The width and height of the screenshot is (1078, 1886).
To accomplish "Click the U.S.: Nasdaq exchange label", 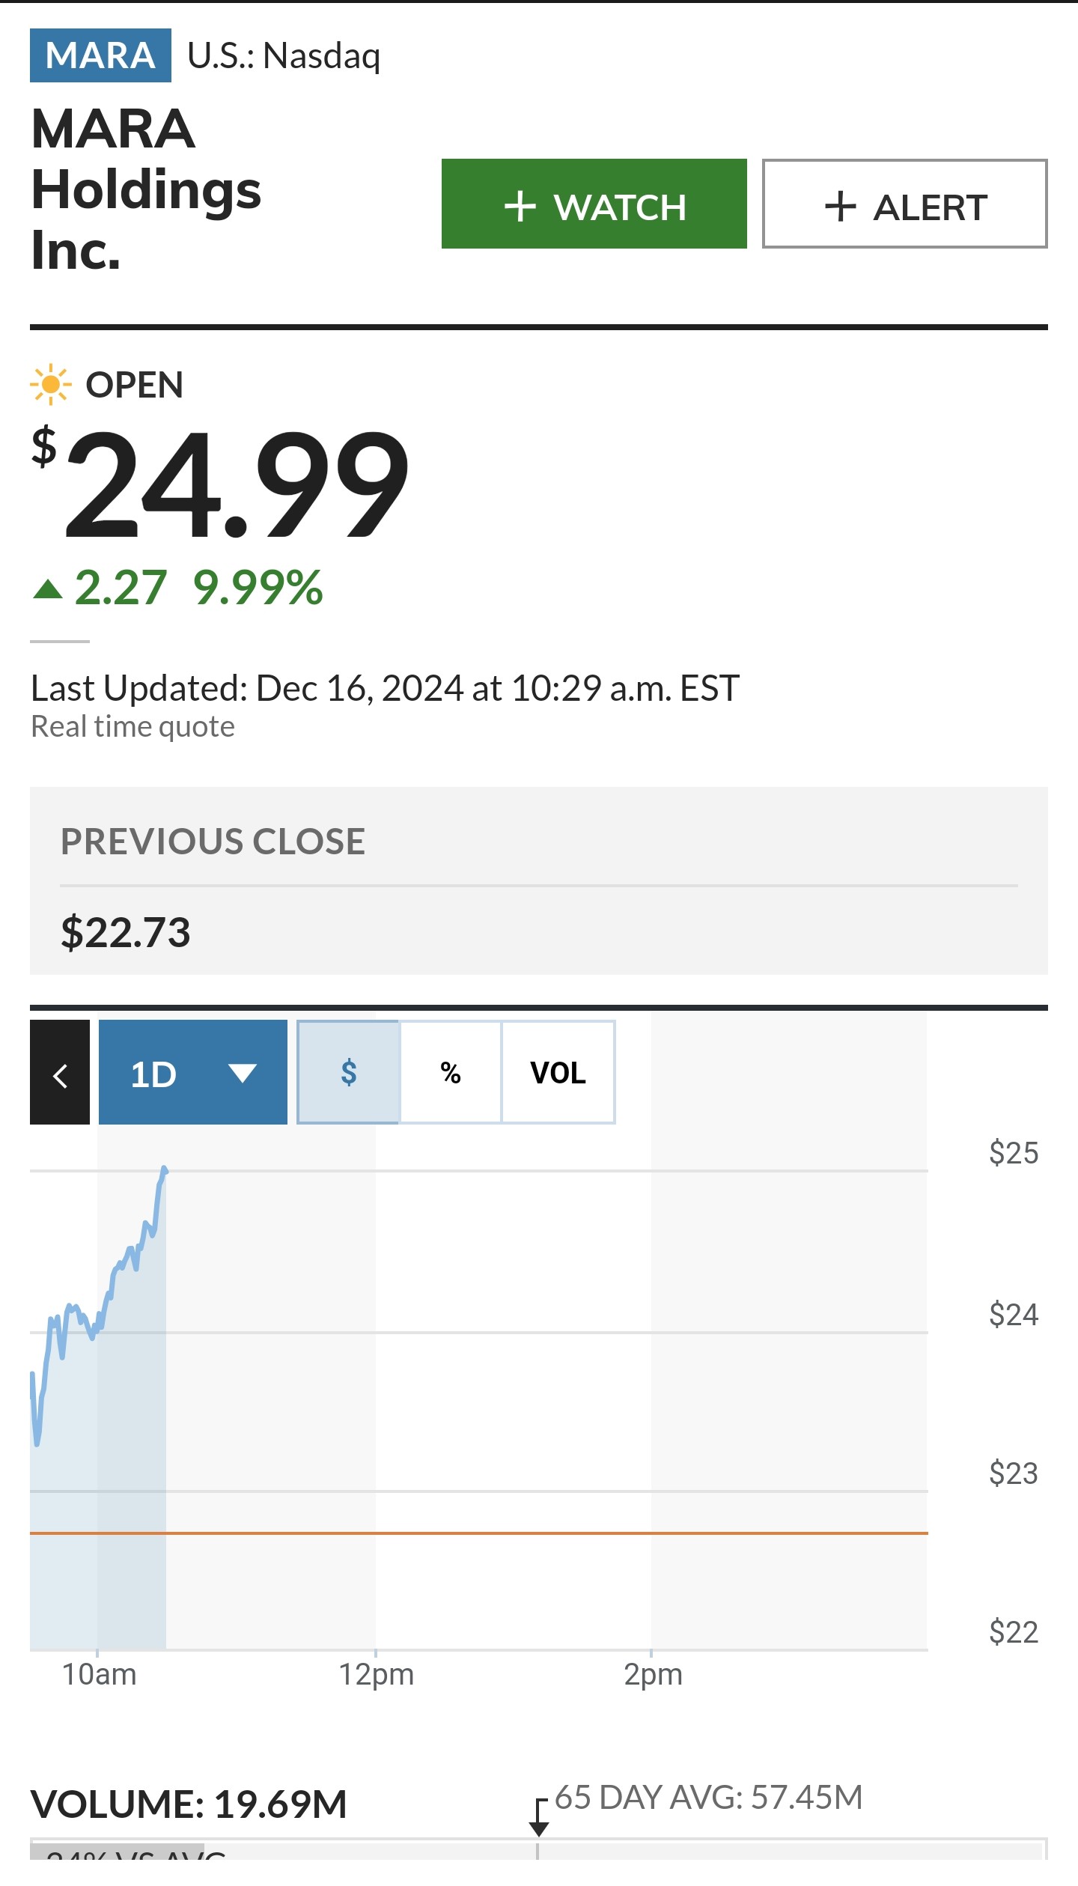I will [284, 56].
